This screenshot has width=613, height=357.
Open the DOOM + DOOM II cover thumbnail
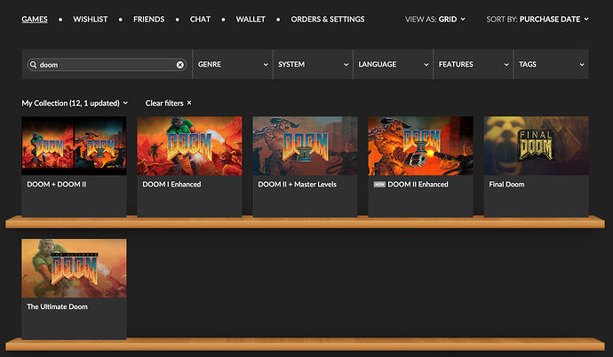pyautogui.click(x=74, y=146)
